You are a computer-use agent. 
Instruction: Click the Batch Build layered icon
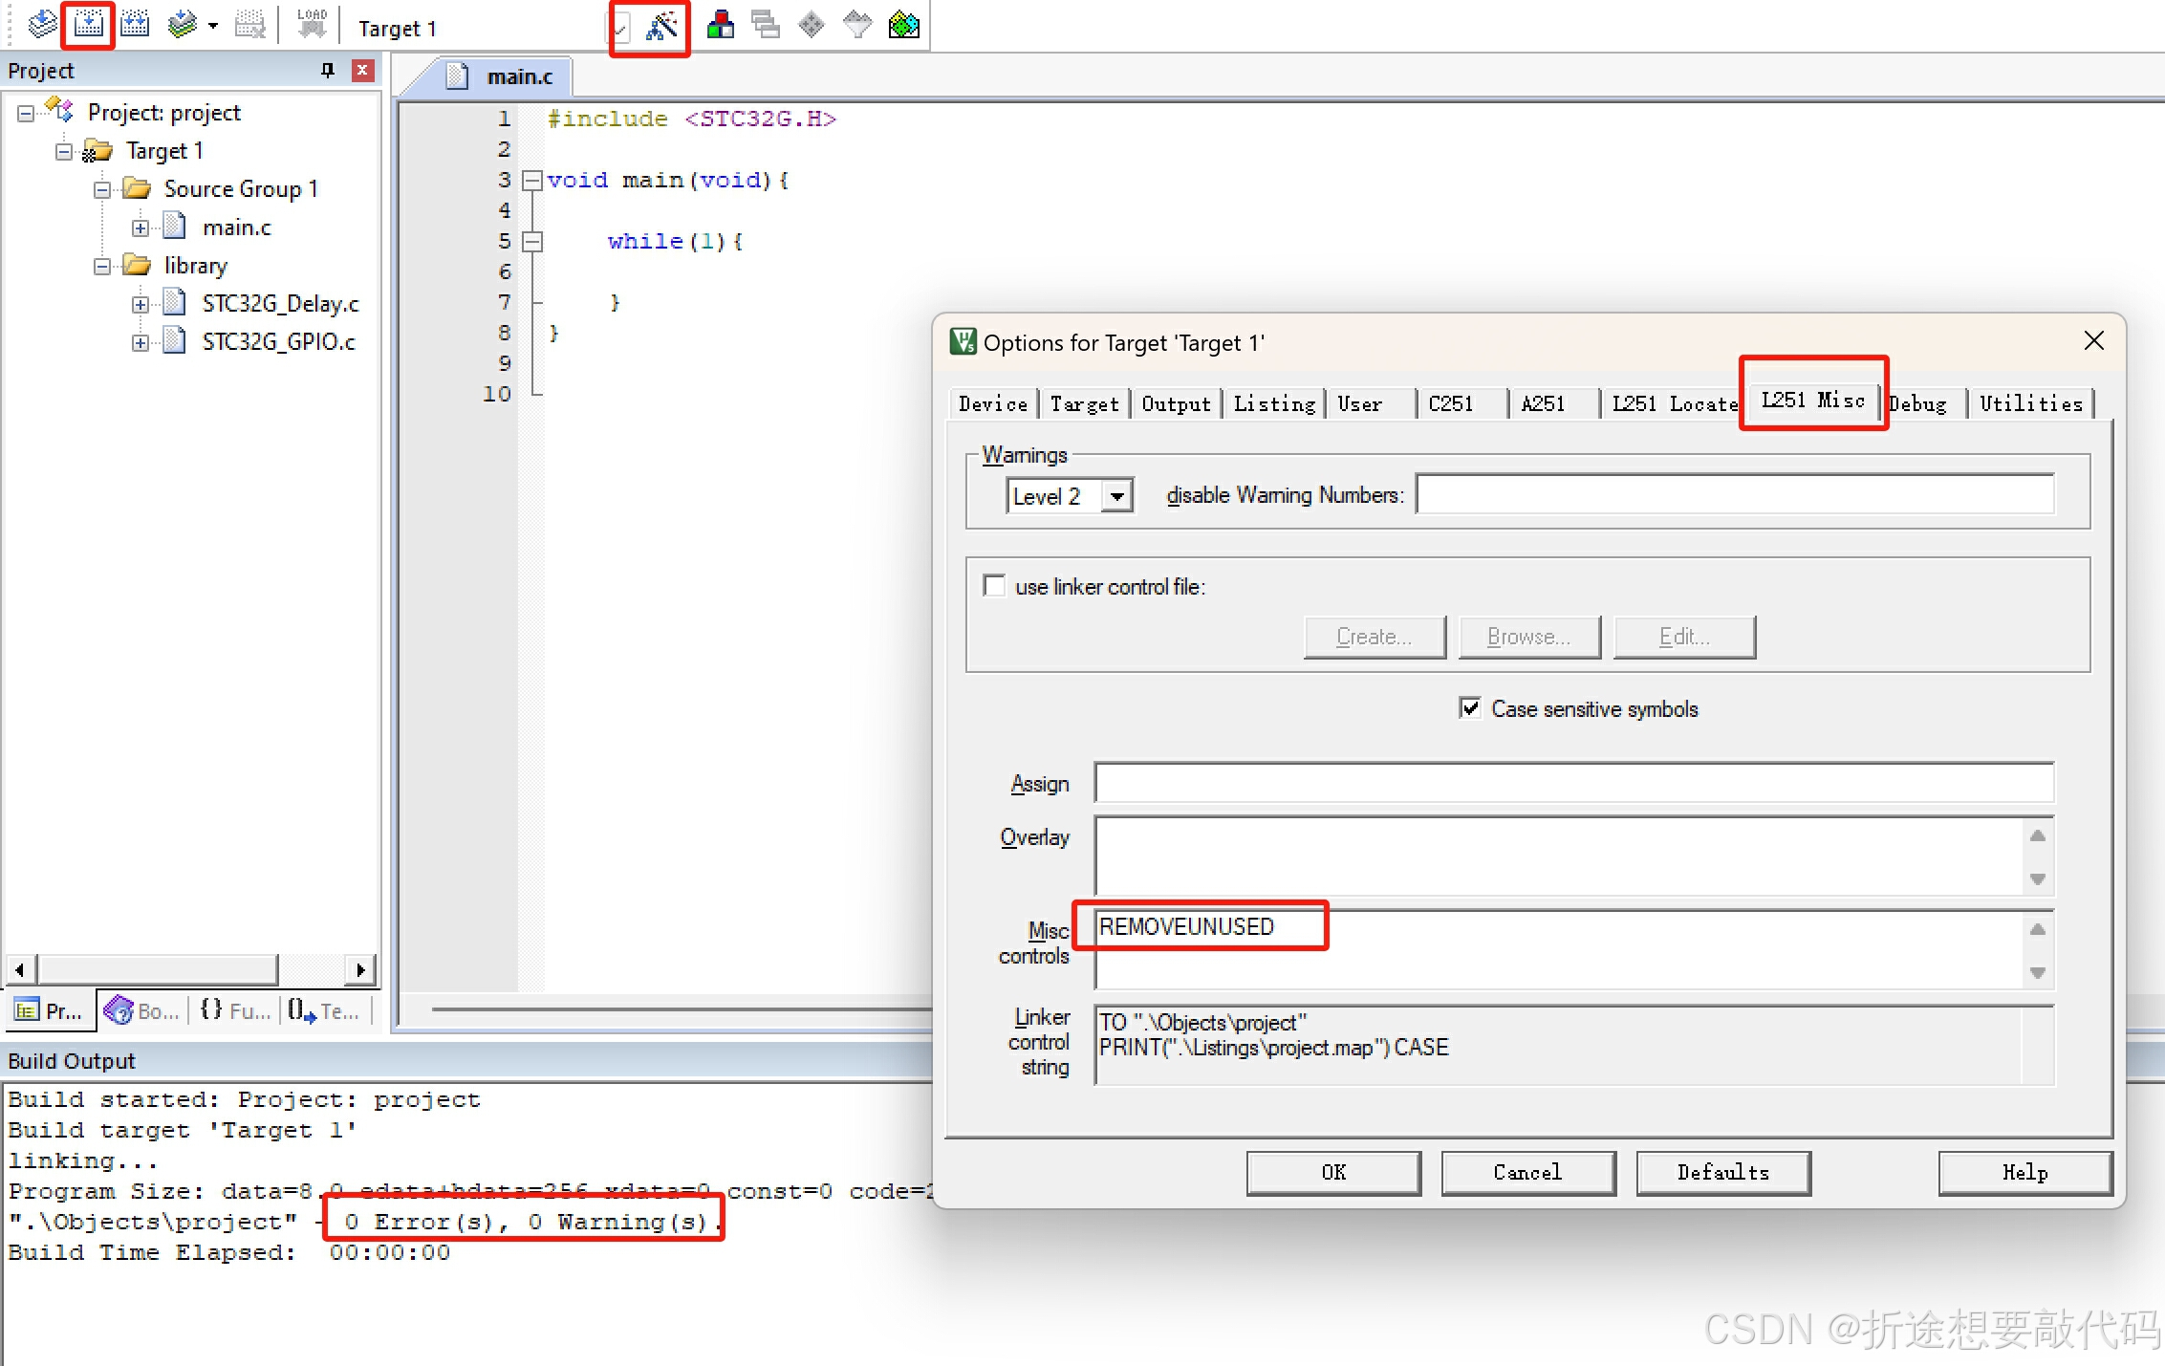pos(182,24)
